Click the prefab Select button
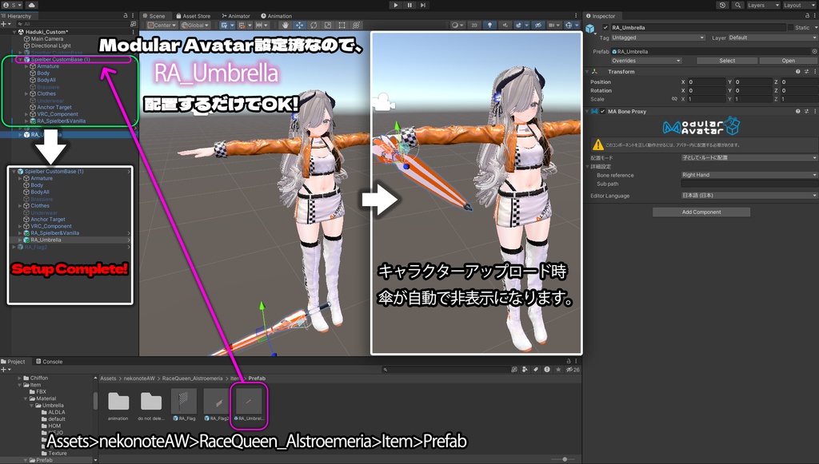Viewport: 819px width, 464px height. [x=727, y=61]
